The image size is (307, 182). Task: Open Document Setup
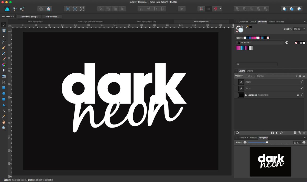(29, 16)
